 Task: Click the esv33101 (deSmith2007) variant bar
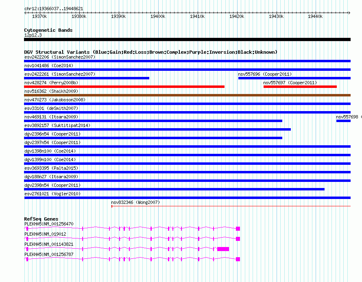click(187, 112)
